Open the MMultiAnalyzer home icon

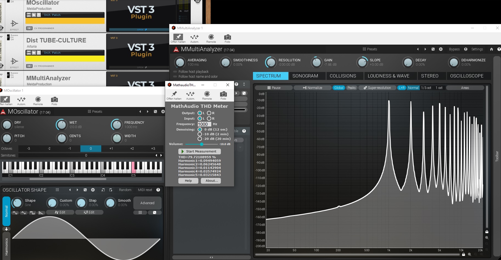tap(491, 49)
